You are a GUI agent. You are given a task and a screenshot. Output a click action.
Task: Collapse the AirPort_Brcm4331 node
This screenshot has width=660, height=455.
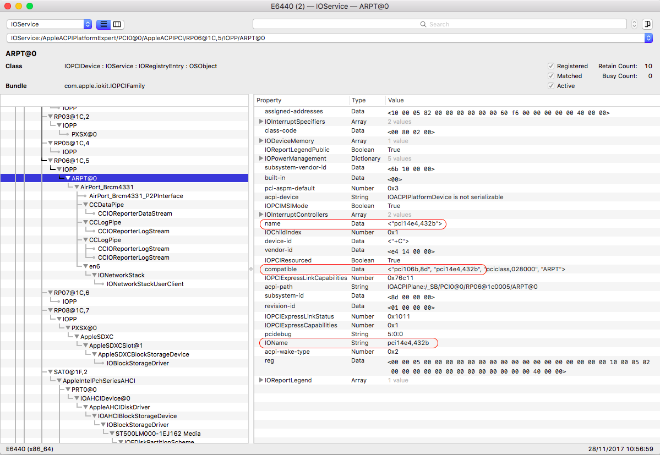77,187
